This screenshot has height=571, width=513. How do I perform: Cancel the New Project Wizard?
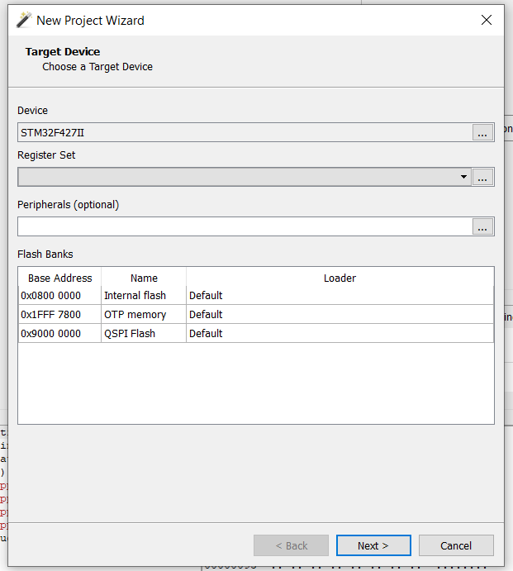456,545
